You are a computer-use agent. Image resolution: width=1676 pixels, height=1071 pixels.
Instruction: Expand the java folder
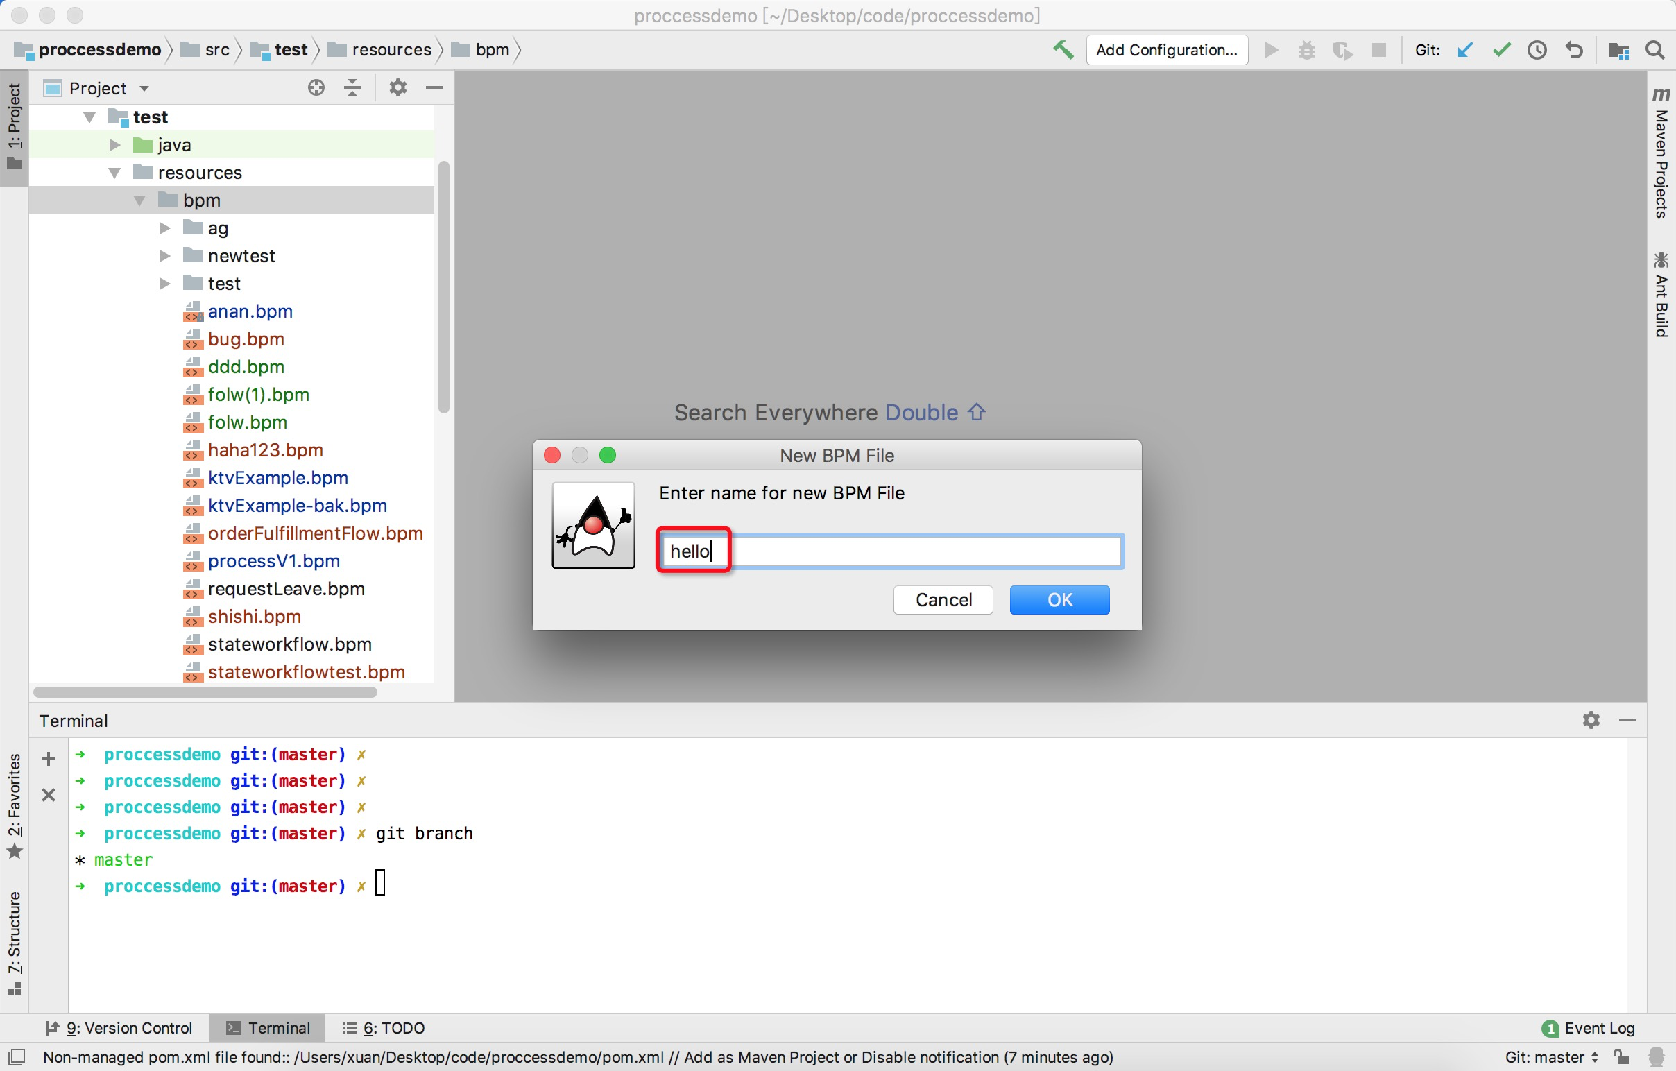[115, 145]
